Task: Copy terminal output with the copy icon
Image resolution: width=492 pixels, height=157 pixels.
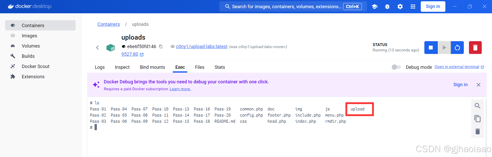Action: (x=477, y=119)
